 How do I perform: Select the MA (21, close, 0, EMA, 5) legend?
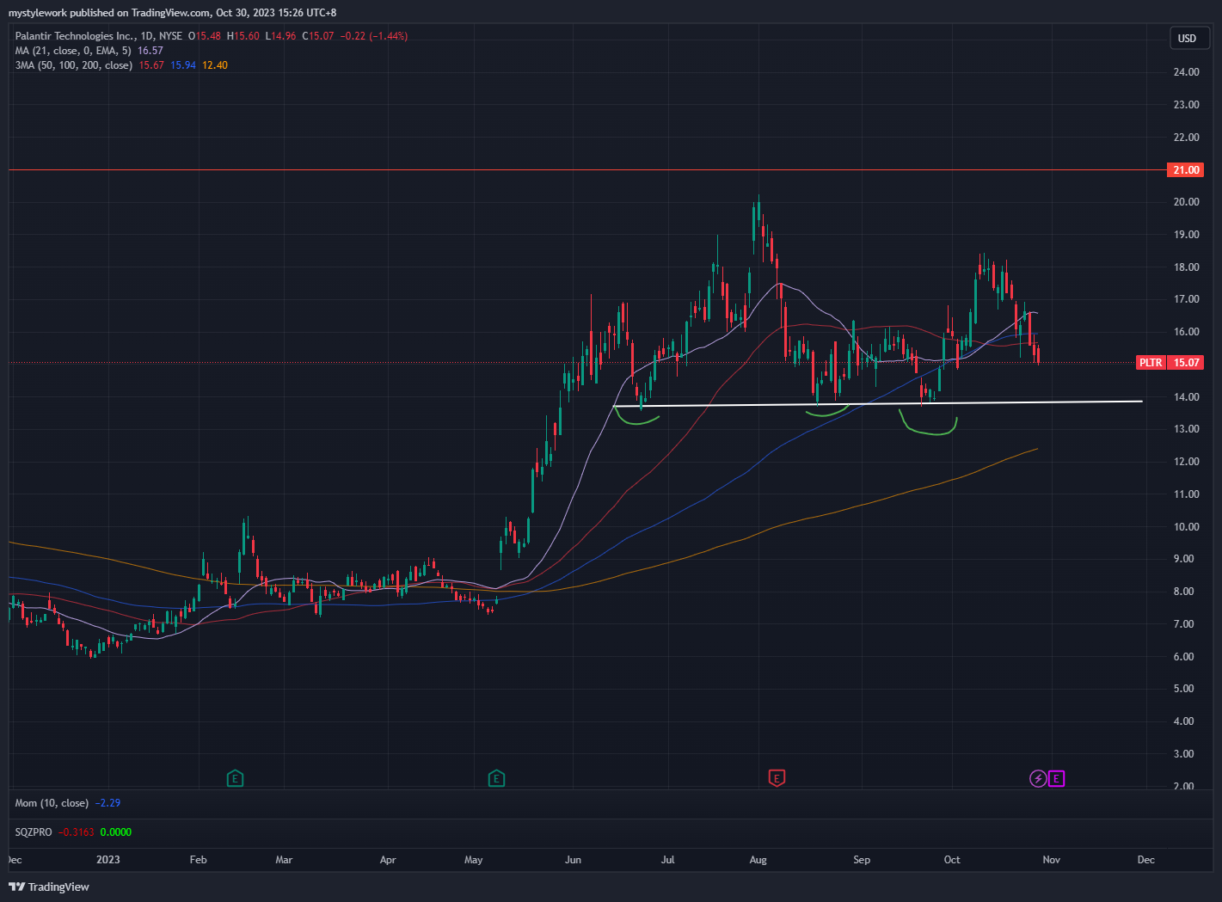(73, 51)
